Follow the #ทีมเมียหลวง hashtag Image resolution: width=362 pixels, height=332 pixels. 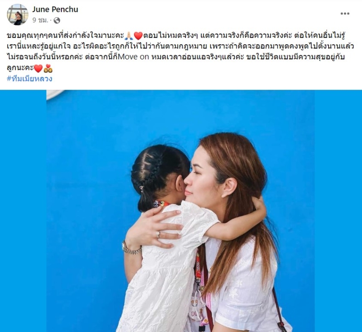pyautogui.click(x=29, y=78)
